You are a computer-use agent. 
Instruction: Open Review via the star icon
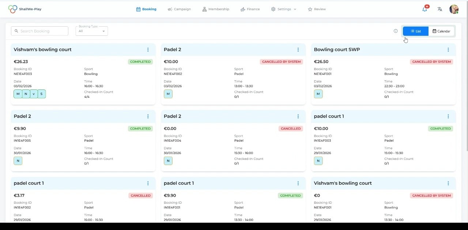pos(310,9)
